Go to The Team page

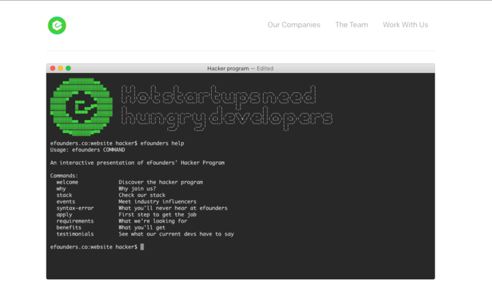[351, 25]
